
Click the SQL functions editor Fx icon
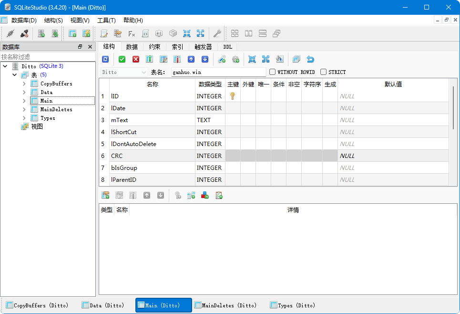132,33
